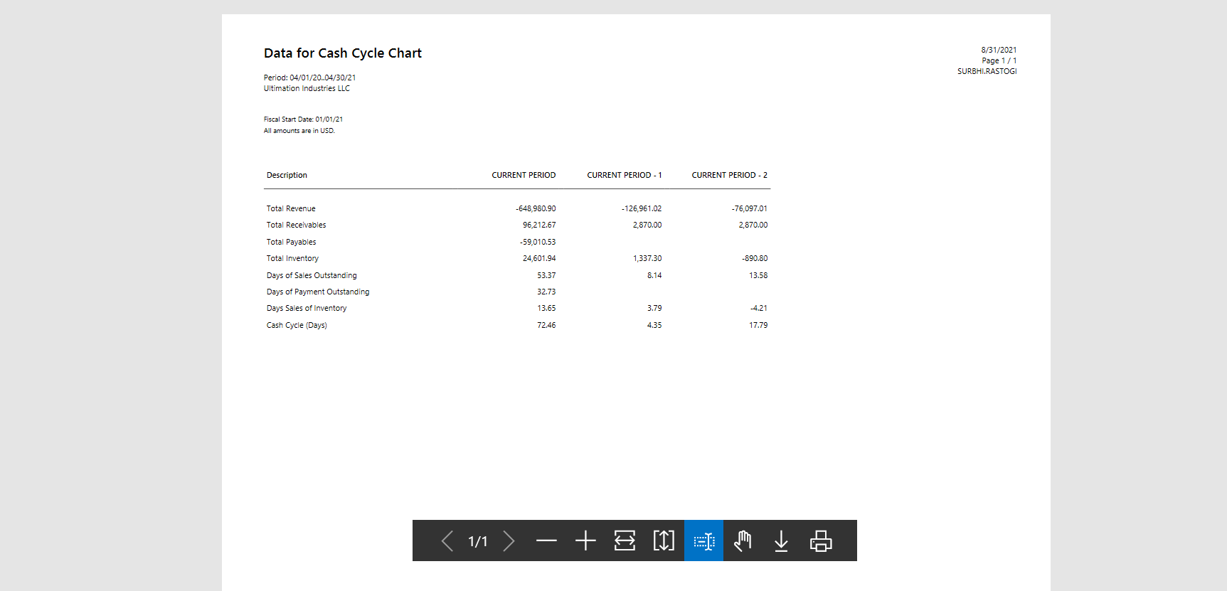Select the value -4.21
The height and width of the screenshot is (591, 1227).
coord(758,308)
